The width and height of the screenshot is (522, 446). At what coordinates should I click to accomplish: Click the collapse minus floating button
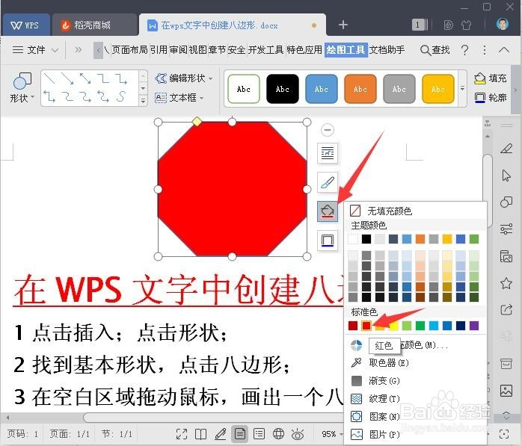point(328,130)
